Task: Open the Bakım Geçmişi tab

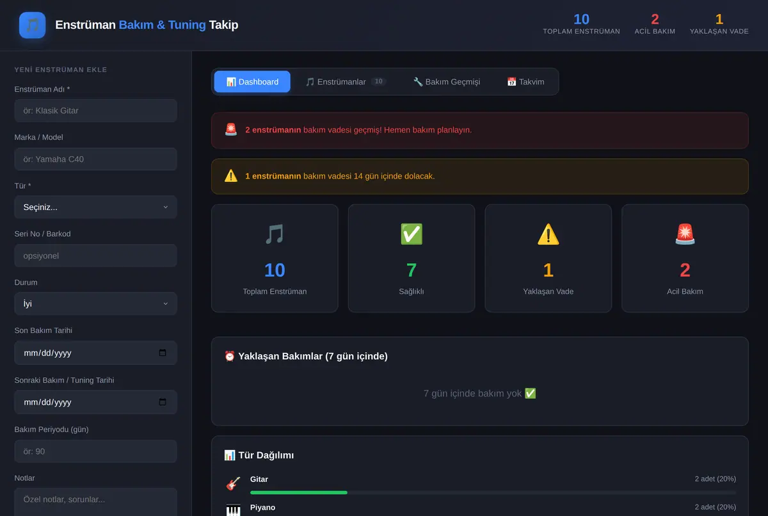Action: [x=447, y=82]
